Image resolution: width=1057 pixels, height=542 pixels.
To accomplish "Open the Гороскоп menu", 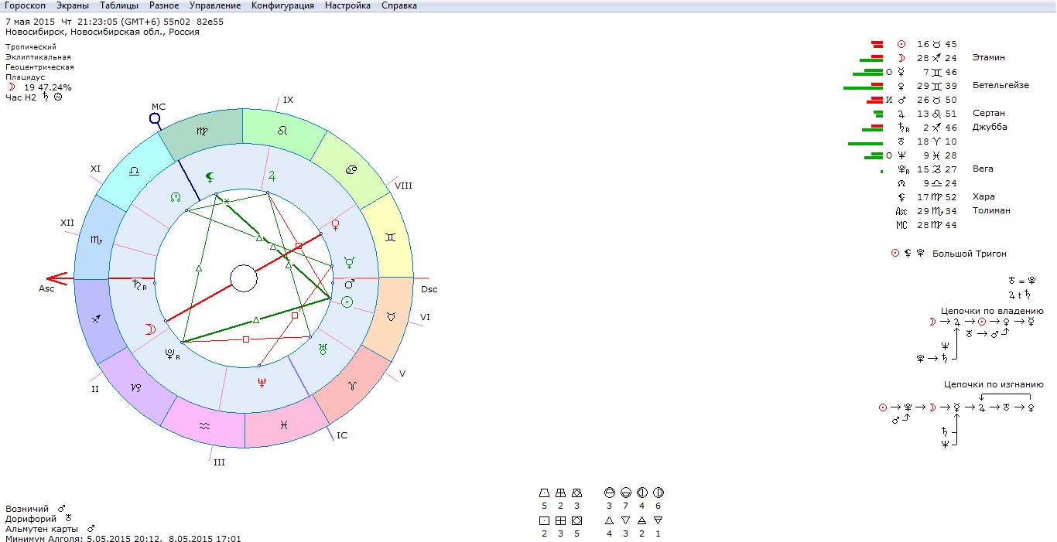I will point(25,5).
